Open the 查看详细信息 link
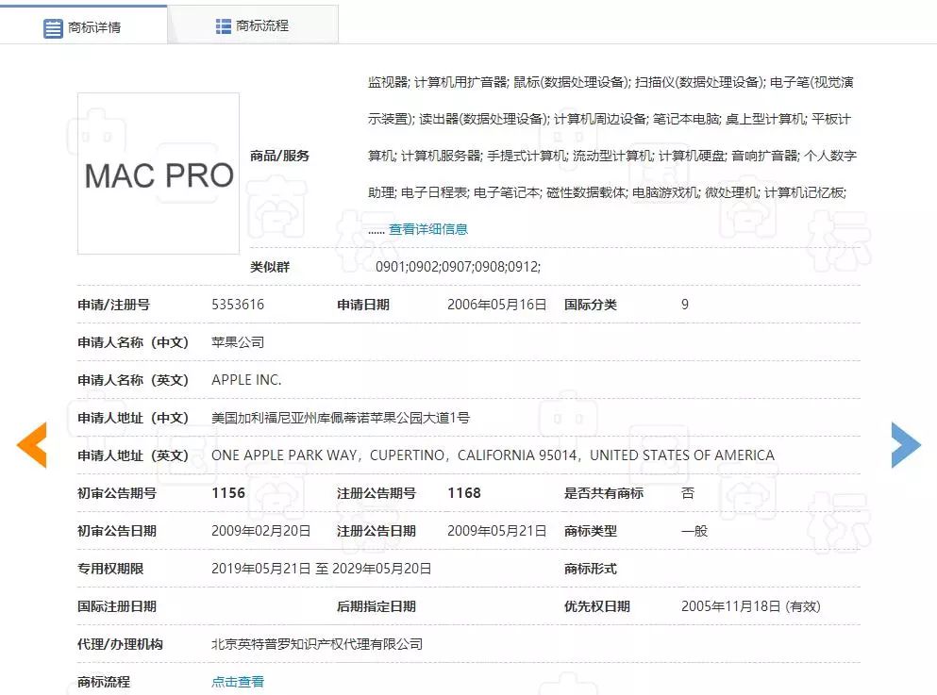937x695 pixels. click(427, 229)
